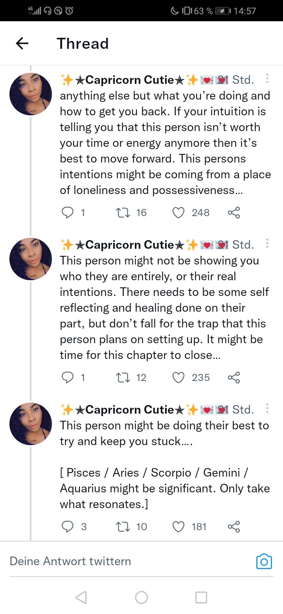Reply to the second tweet
The width and height of the screenshot is (283, 614).
click(x=68, y=377)
